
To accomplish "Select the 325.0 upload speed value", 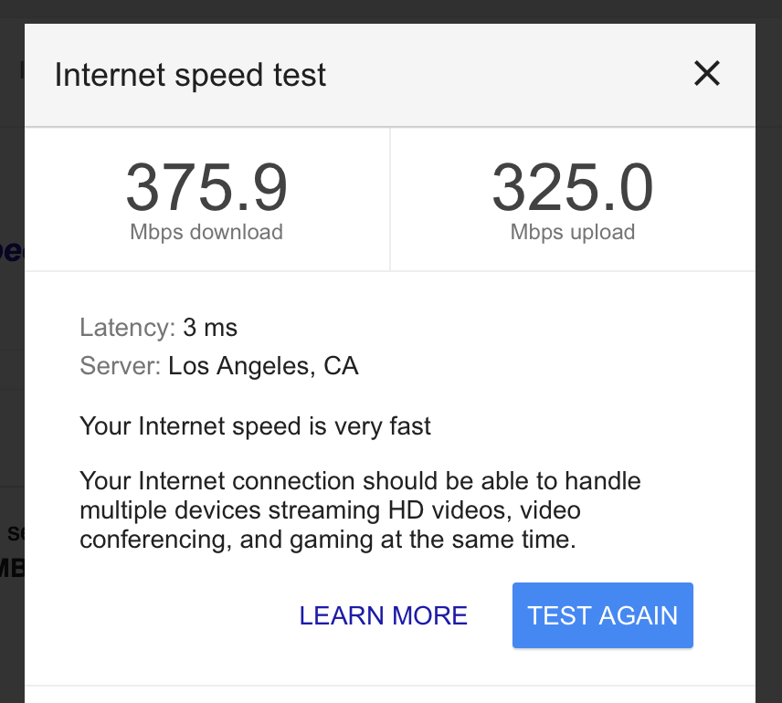I will [x=573, y=187].
